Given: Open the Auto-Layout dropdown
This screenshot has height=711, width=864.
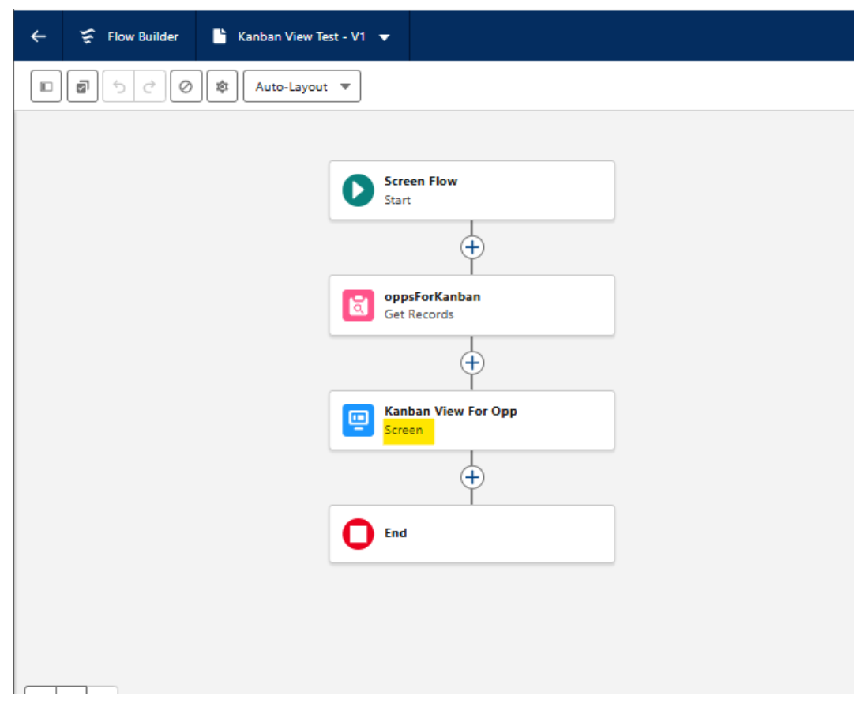Looking at the screenshot, I should [302, 87].
